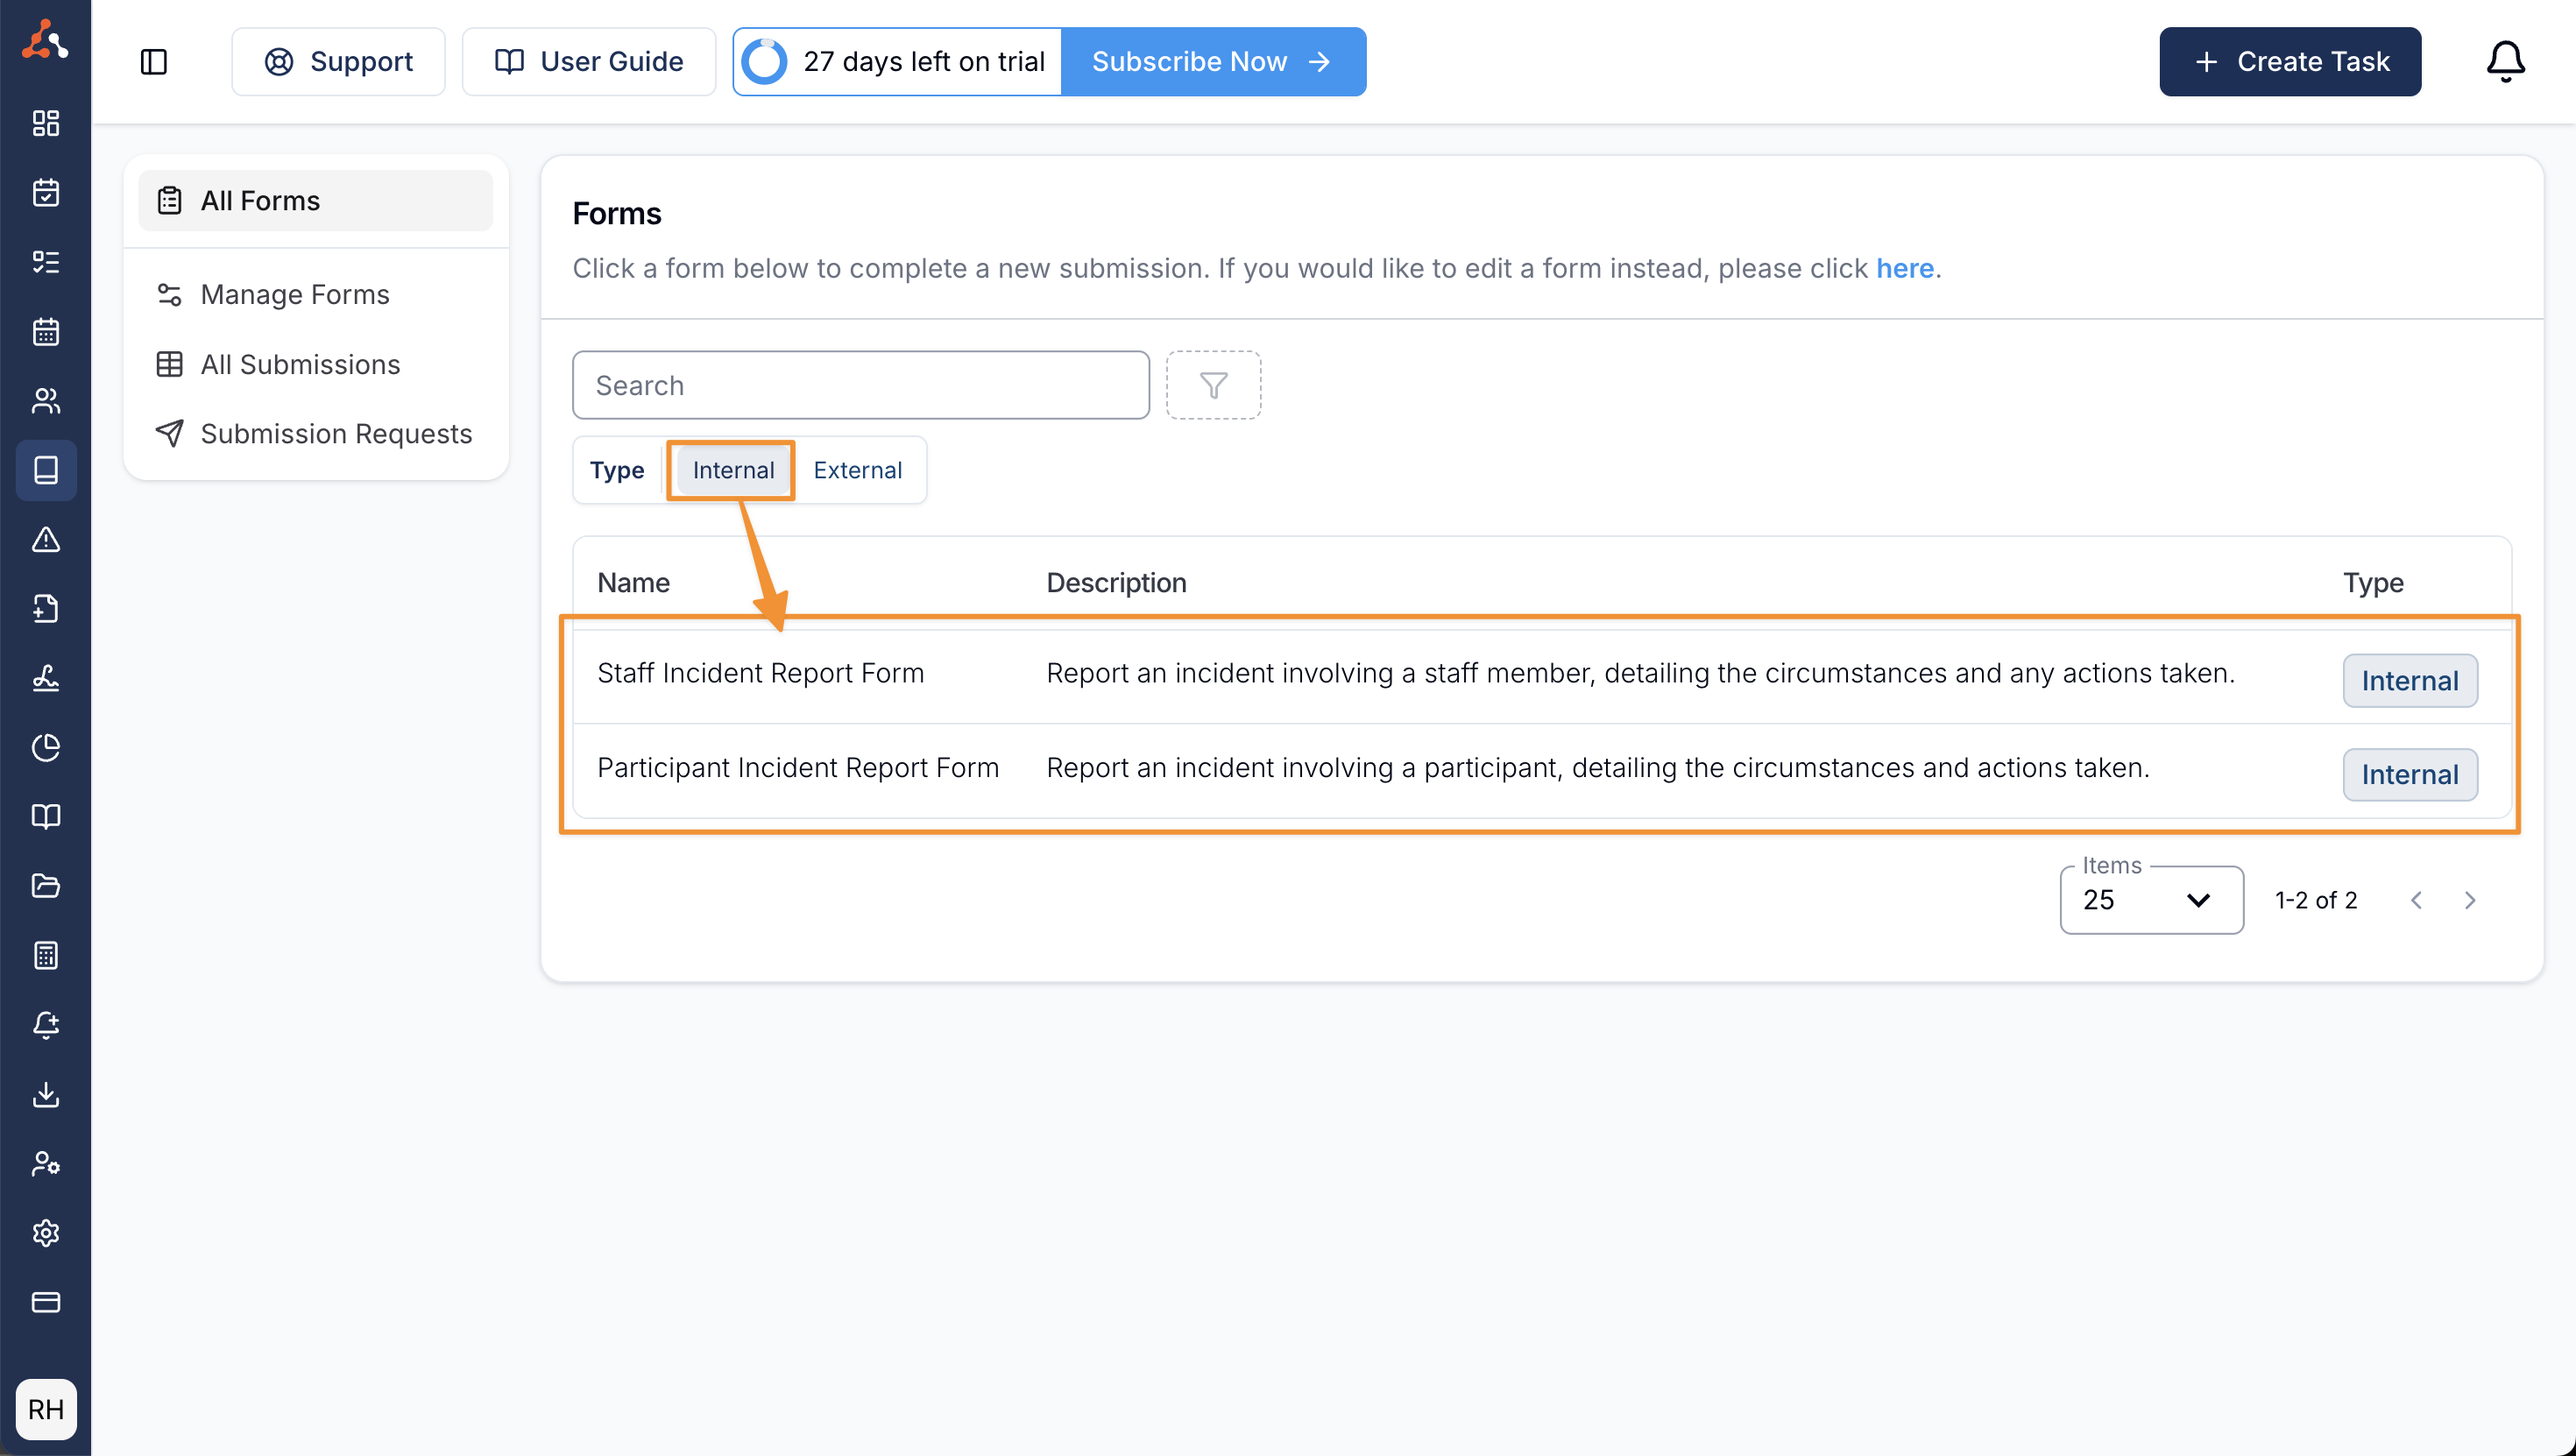
Task: Open the calendar grid icon in the sidebar
Action: click(x=46, y=331)
